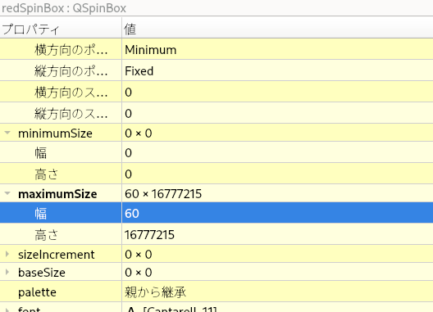Click the maximumSize height value 16777215
433x312 pixels.
(277, 234)
